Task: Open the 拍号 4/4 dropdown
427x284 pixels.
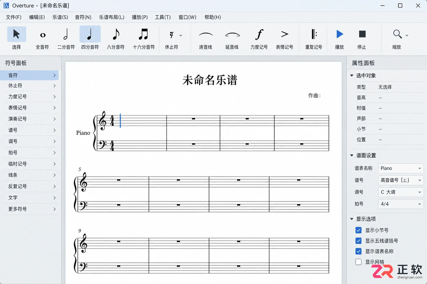Action: (x=401, y=204)
